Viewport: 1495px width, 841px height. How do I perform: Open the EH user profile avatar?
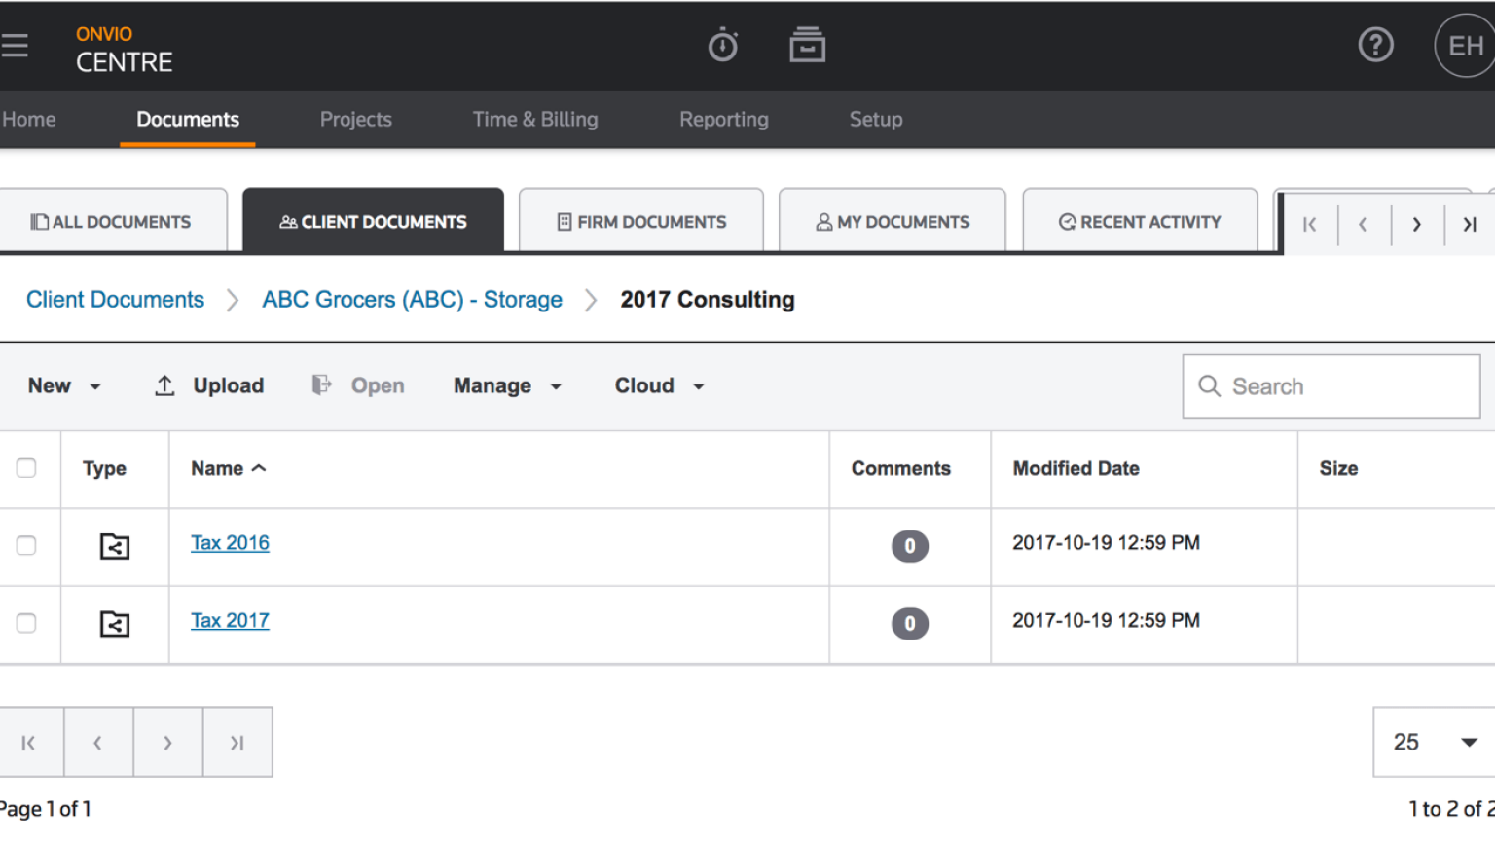tap(1464, 46)
